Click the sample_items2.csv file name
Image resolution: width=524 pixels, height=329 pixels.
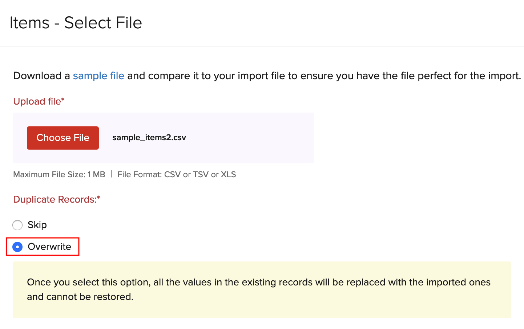point(149,138)
